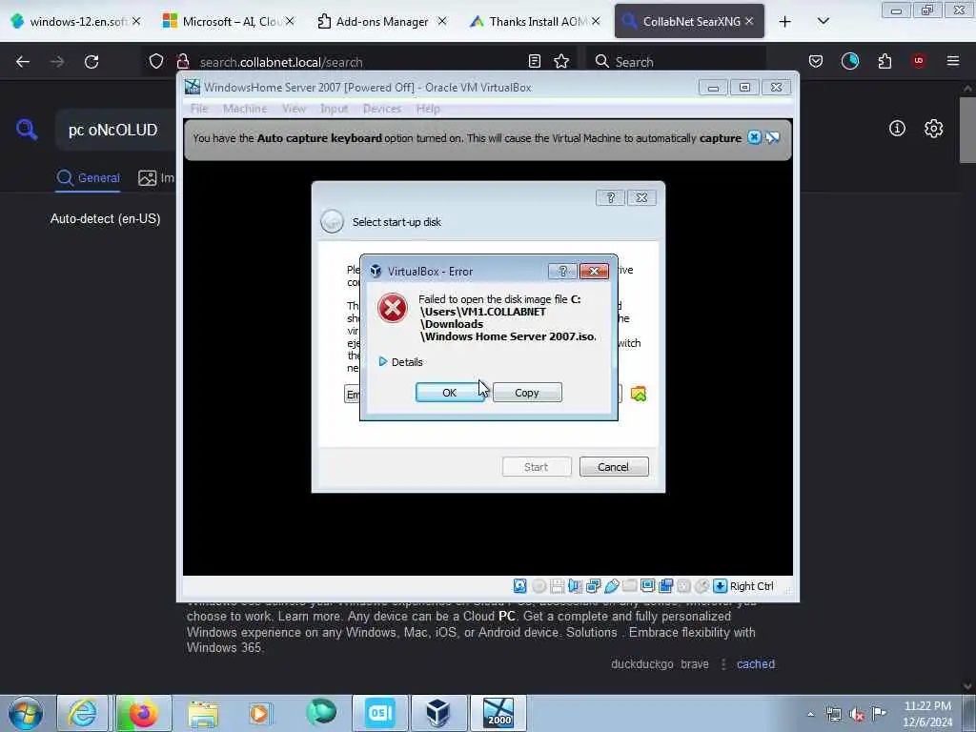The width and height of the screenshot is (976, 732).
Task: Click USB devices indicator in VM status bar
Action: [612, 586]
